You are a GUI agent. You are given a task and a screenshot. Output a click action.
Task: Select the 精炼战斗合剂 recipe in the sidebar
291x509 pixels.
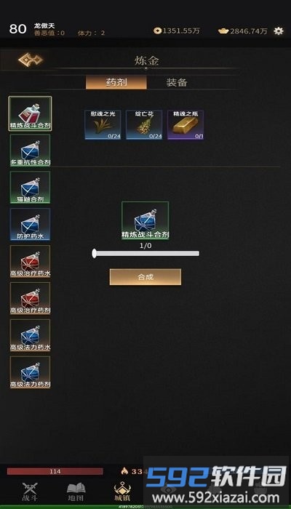(x=30, y=113)
